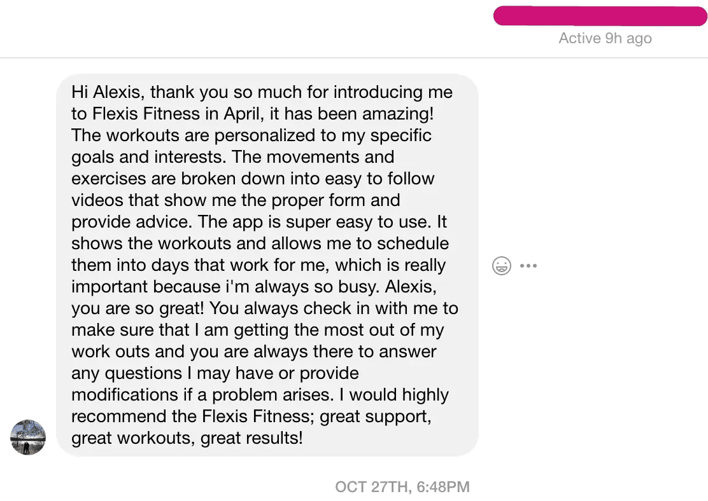
Task: Click 'recommend the Flexis Fitness; great support'
Action: point(251,416)
